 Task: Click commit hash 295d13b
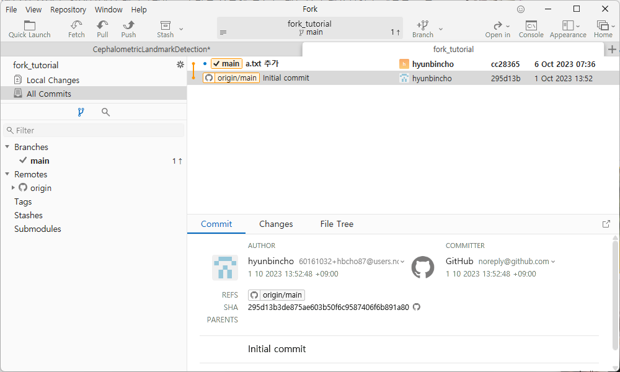(x=506, y=78)
